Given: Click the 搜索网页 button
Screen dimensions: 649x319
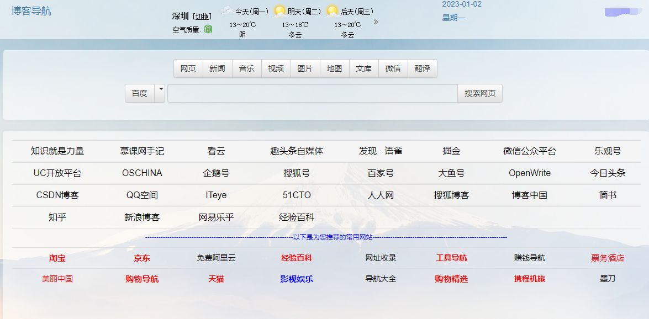Looking at the screenshot, I should (x=480, y=93).
